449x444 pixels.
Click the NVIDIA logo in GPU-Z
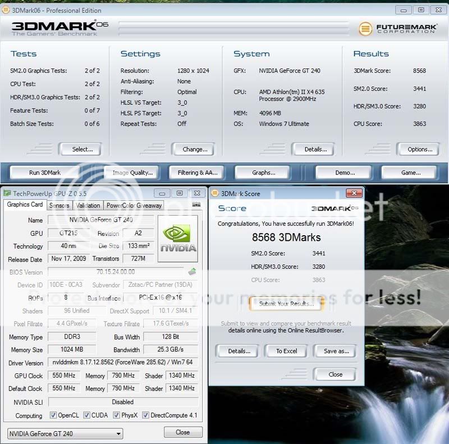178,239
